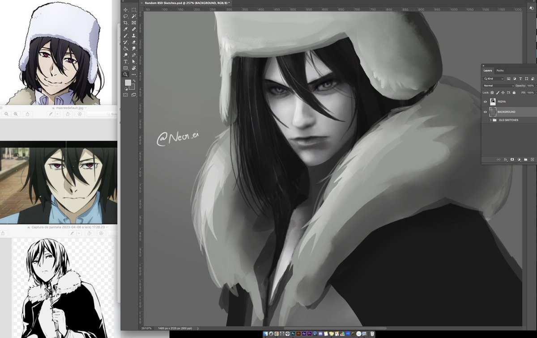Choose the Clone Stamp tool
537x338 pixels.
134,36
